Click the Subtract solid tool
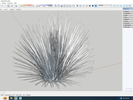Image resolution: width=133 pixels, height=100 pixels. click(124, 6)
